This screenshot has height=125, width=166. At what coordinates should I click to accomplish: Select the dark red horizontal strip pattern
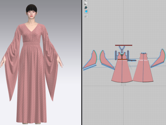coord(123,45)
